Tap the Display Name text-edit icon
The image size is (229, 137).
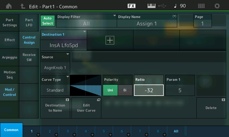174,16
